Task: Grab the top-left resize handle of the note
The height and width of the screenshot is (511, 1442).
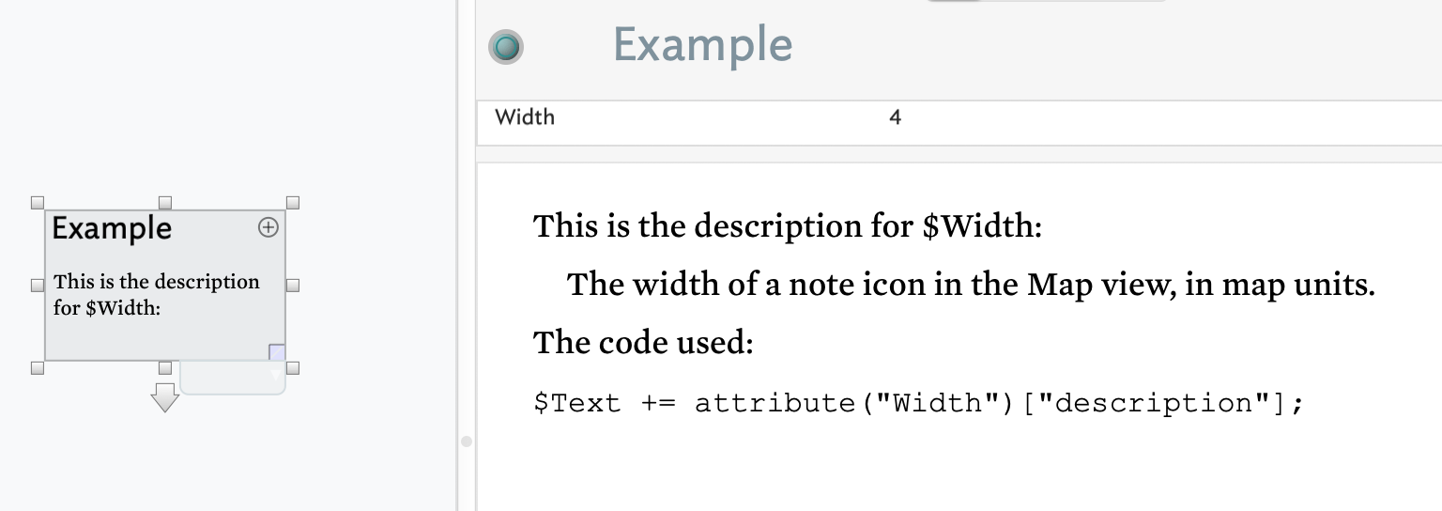Action: tap(38, 203)
